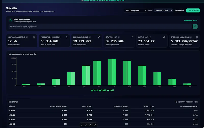Click the Sålt (kWh) column header
The height and width of the screenshot is (128, 204).
click(87, 106)
